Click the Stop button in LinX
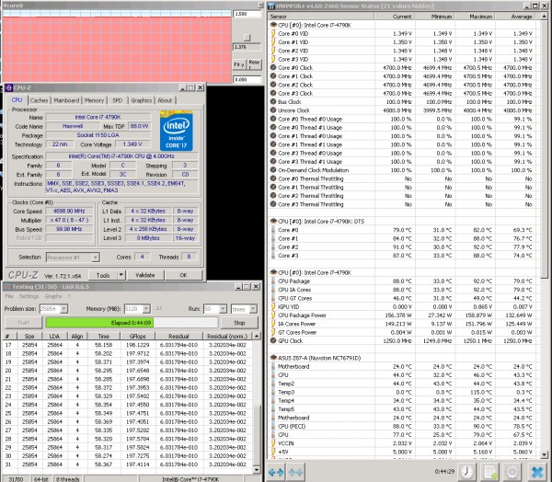This screenshot has width=552, height=482. [239, 323]
